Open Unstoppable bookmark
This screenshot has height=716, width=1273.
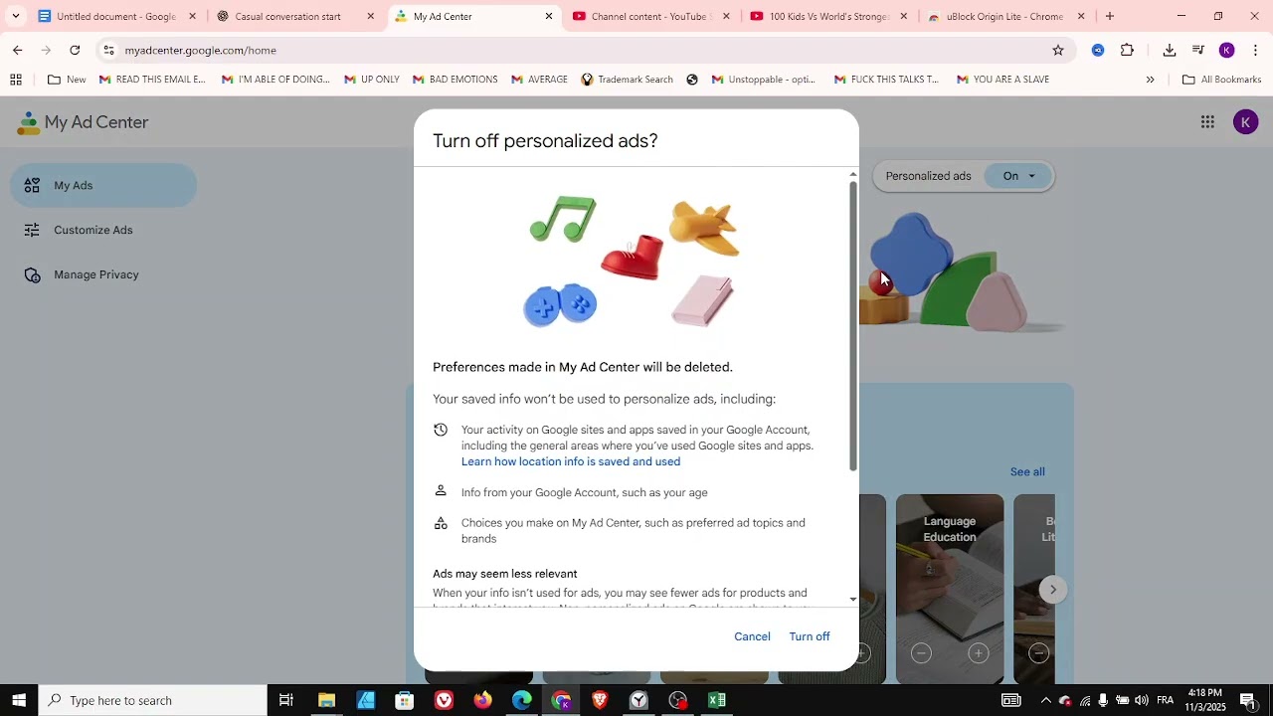[763, 80]
